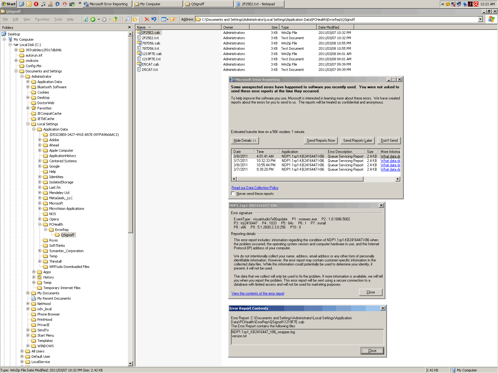Expand the Microsoft folder node

(x=40, y=203)
